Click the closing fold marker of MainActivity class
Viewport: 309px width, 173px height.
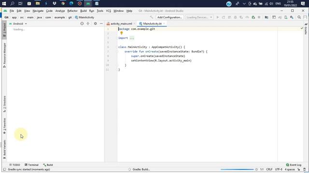117,70
